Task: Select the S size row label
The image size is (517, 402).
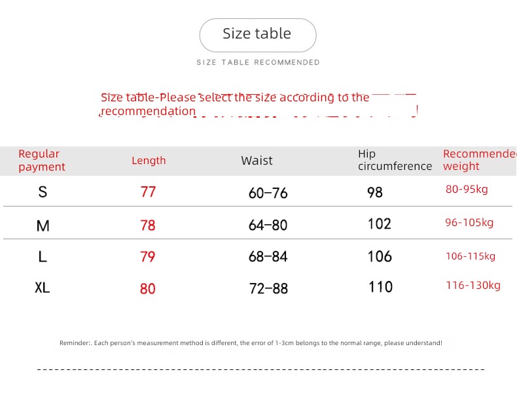Action: pos(43,192)
